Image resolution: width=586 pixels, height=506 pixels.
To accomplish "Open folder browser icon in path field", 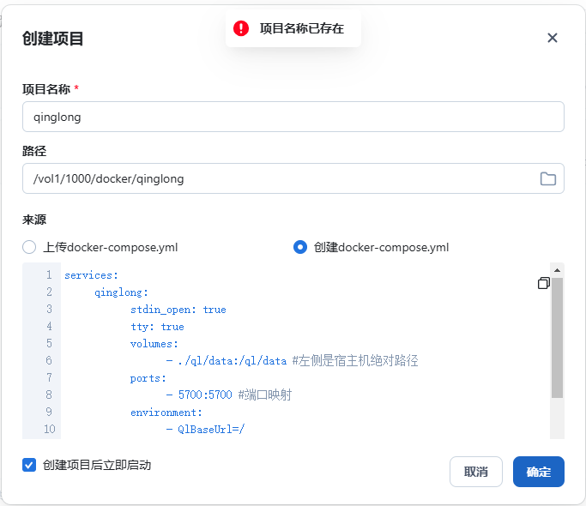I will (548, 178).
